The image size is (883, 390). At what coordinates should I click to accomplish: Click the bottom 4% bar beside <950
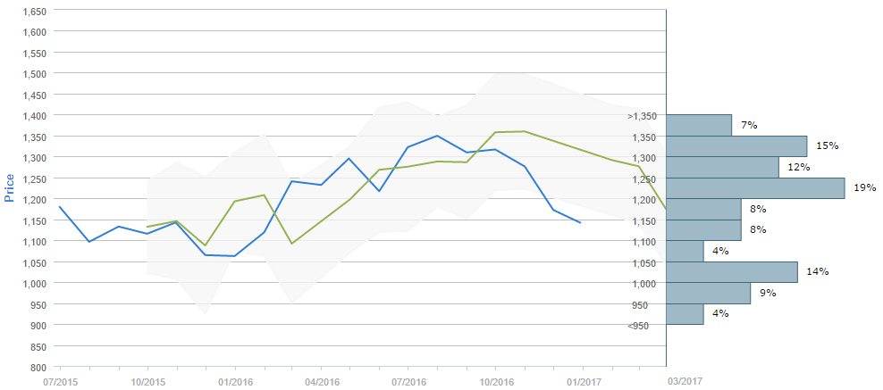(685, 314)
